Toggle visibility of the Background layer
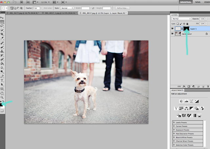This screenshot has height=149, width=210. (x=173, y=34)
